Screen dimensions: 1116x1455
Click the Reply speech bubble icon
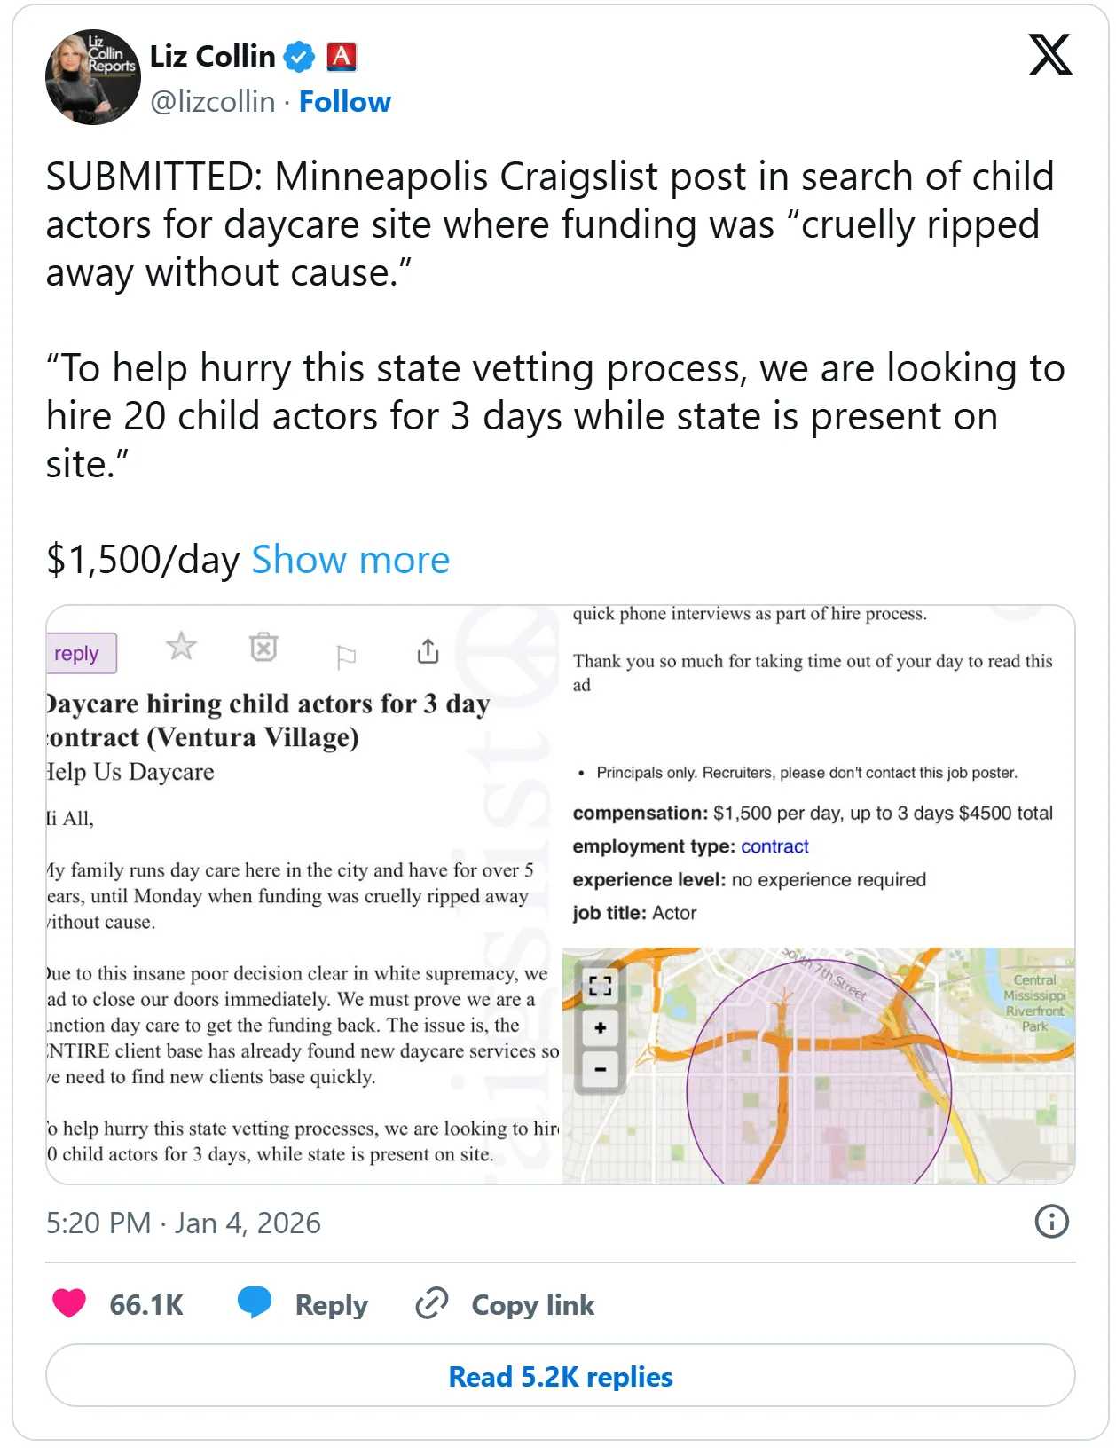(x=255, y=1303)
